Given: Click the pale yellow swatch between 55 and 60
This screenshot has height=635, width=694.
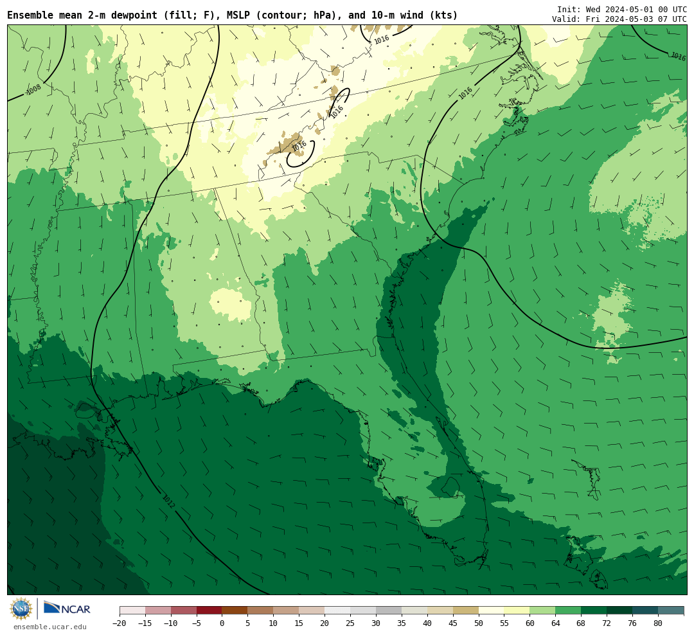Looking at the screenshot, I should (x=517, y=611).
